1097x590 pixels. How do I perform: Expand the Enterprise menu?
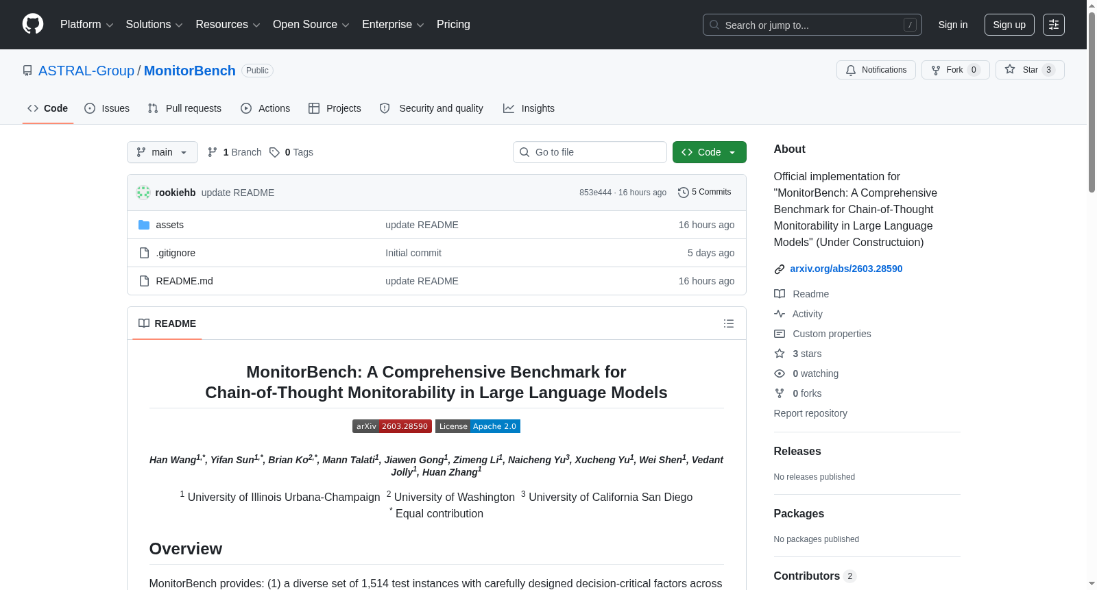393,25
